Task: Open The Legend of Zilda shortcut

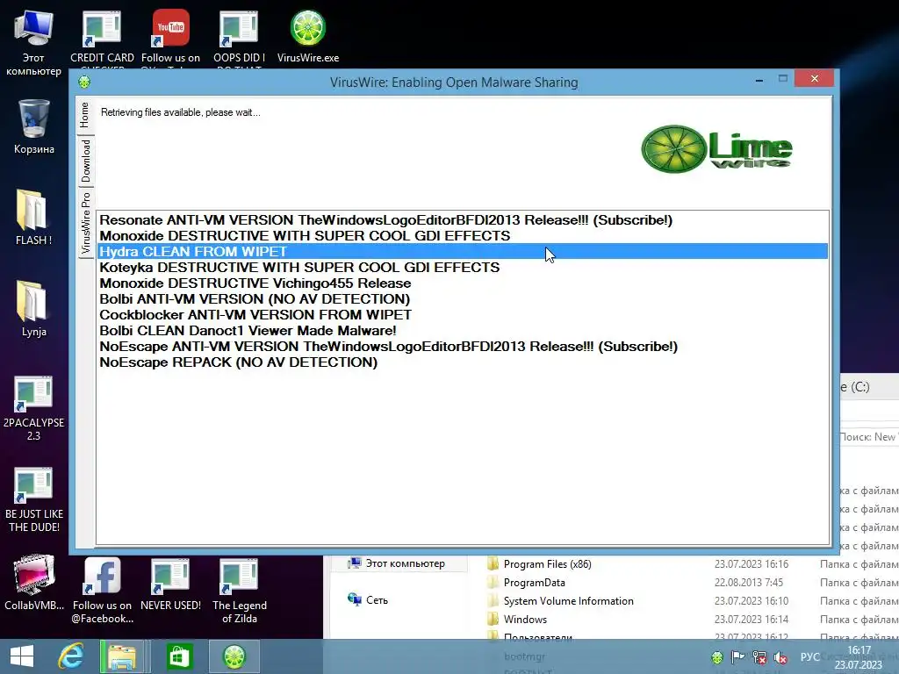Action: pyautogui.click(x=239, y=591)
